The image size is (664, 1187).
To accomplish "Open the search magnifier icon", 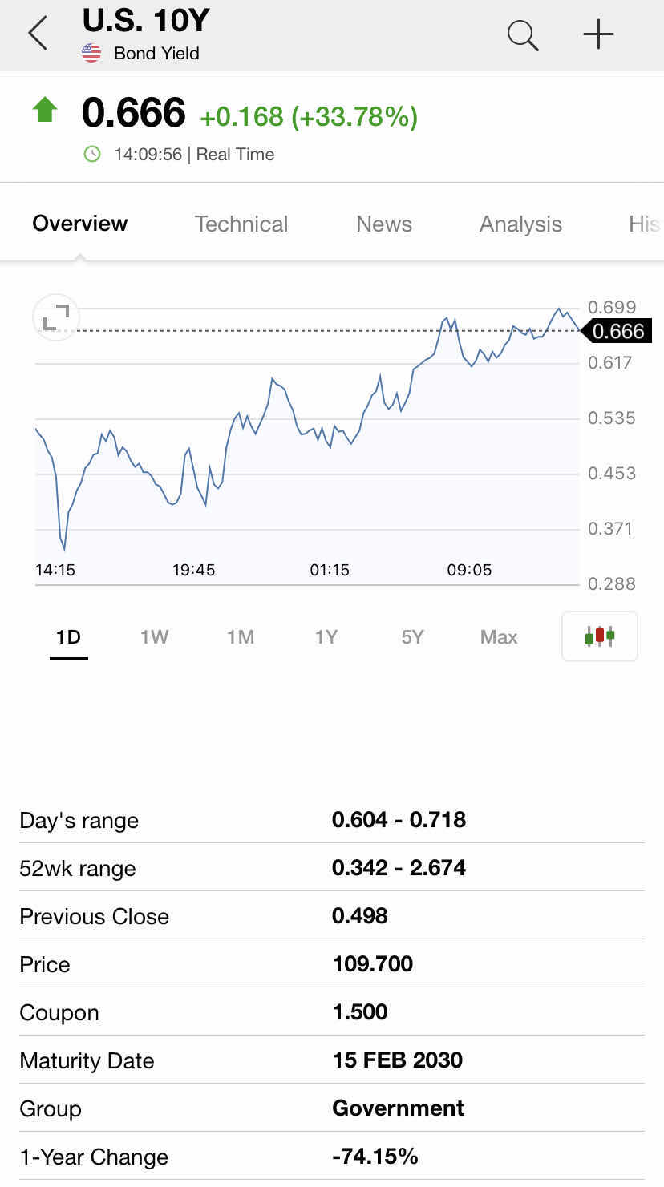I will point(523,35).
